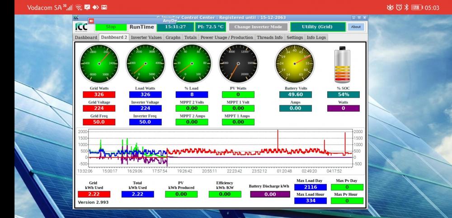Click the Grid Voltage value 224
This screenshot has height=218, width=452.
[x=99, y=109]
